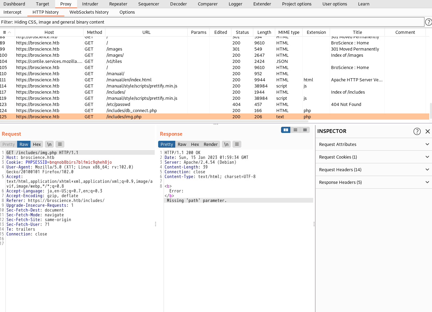Screen dimensions: 432x312
Task: Sort the history by URL column
Action: (146, 32)
